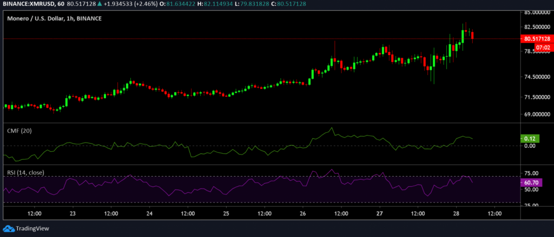Click the date label 27 on time axis
This screenshot has height=237, width=554.
pyautogui.click(x=379, y=214)
